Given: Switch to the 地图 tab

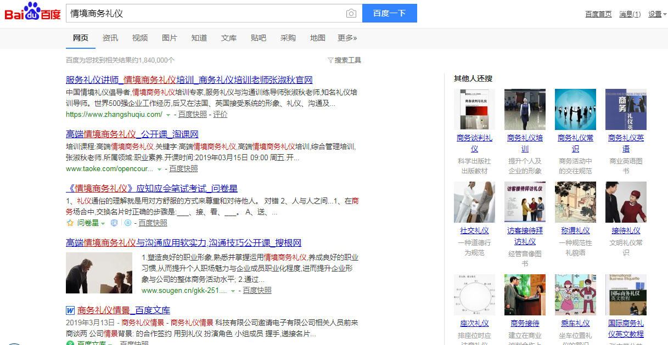Looking at the screenshot, I should (318, 38).
